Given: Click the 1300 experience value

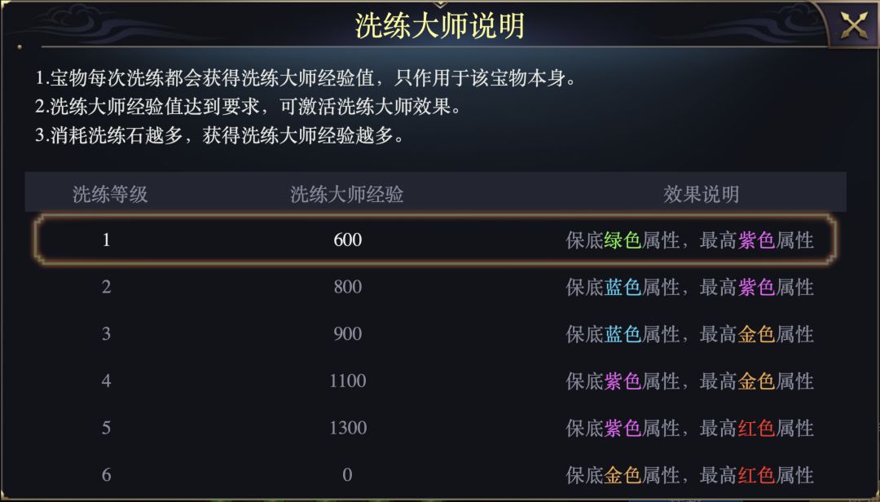Looking at the screenshot, I should pos(347,428).
